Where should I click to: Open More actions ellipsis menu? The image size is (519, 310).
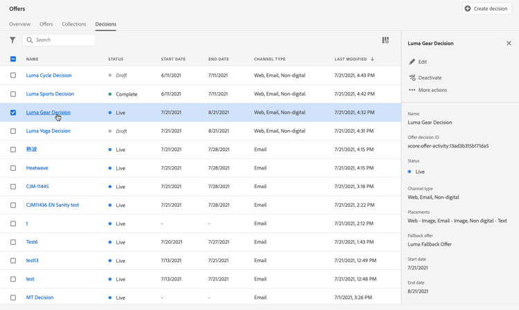click(x=412, y=90)
